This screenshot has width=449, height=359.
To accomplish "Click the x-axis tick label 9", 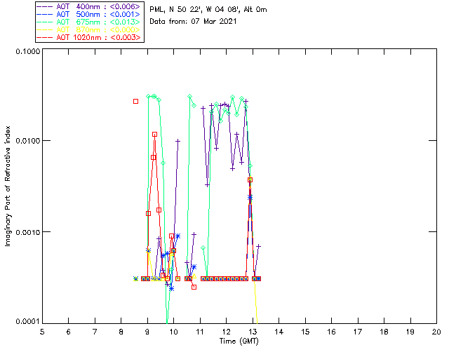I will (x=147, y=332).
